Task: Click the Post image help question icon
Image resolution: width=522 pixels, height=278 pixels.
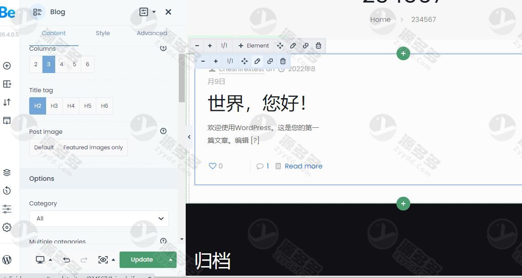Action: point(163,131)
